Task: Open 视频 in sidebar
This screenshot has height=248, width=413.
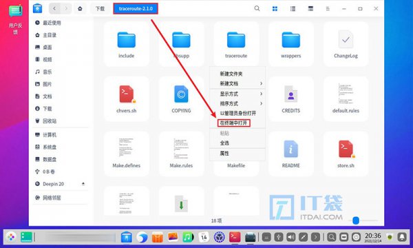Action: tap(61, 59)
